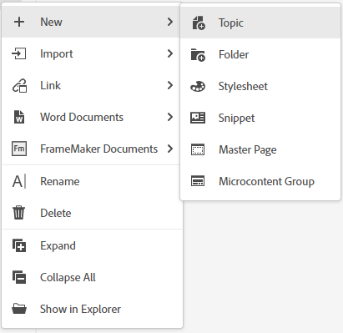Expand the Word Documents submenu arrow
Screen dimensions: 343x333
pyautogui.click(x=170, y=117)
